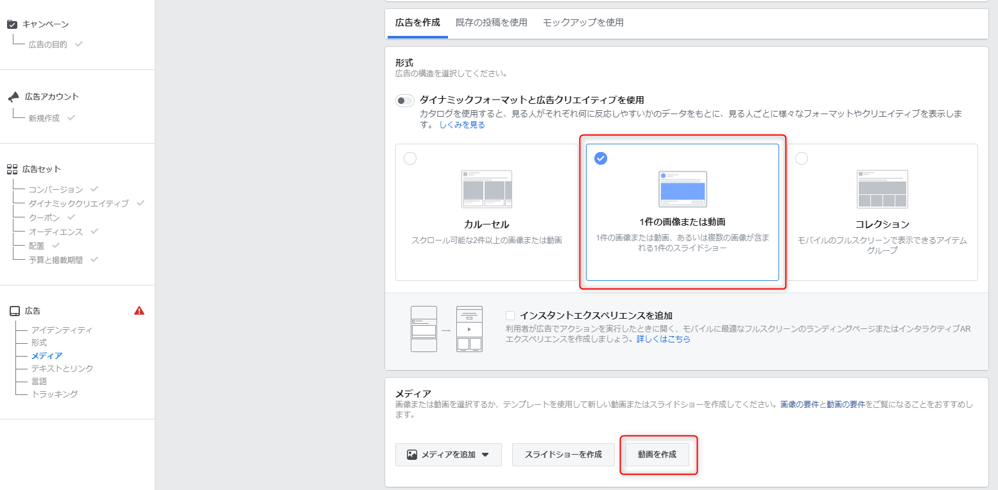The image size is (998, 490).
Task: Select the カルーセル radio button
Action: (410, 158)
